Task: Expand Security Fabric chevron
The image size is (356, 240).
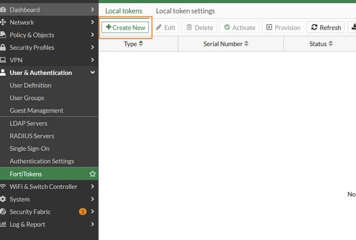Action: click(x=92, y=211)
